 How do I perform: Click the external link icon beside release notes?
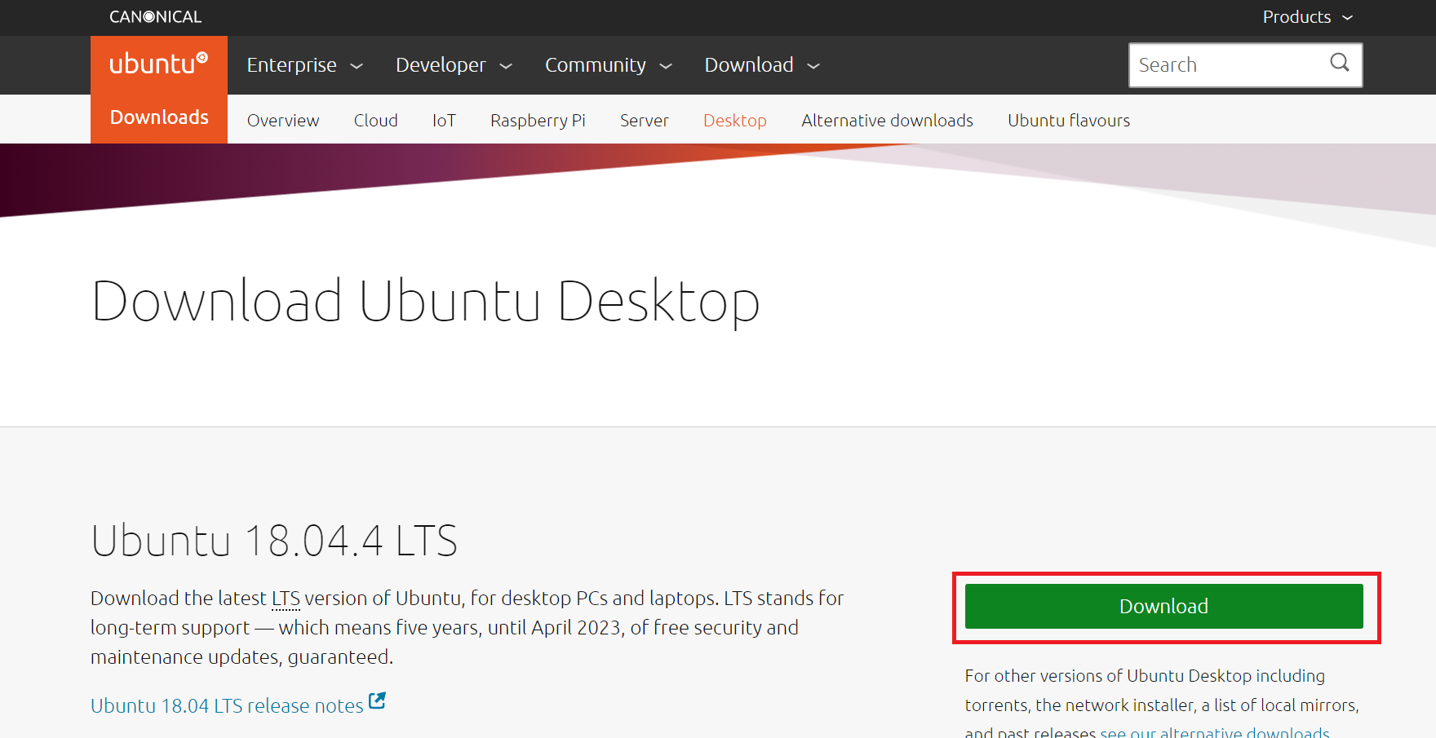coord(377,700)
